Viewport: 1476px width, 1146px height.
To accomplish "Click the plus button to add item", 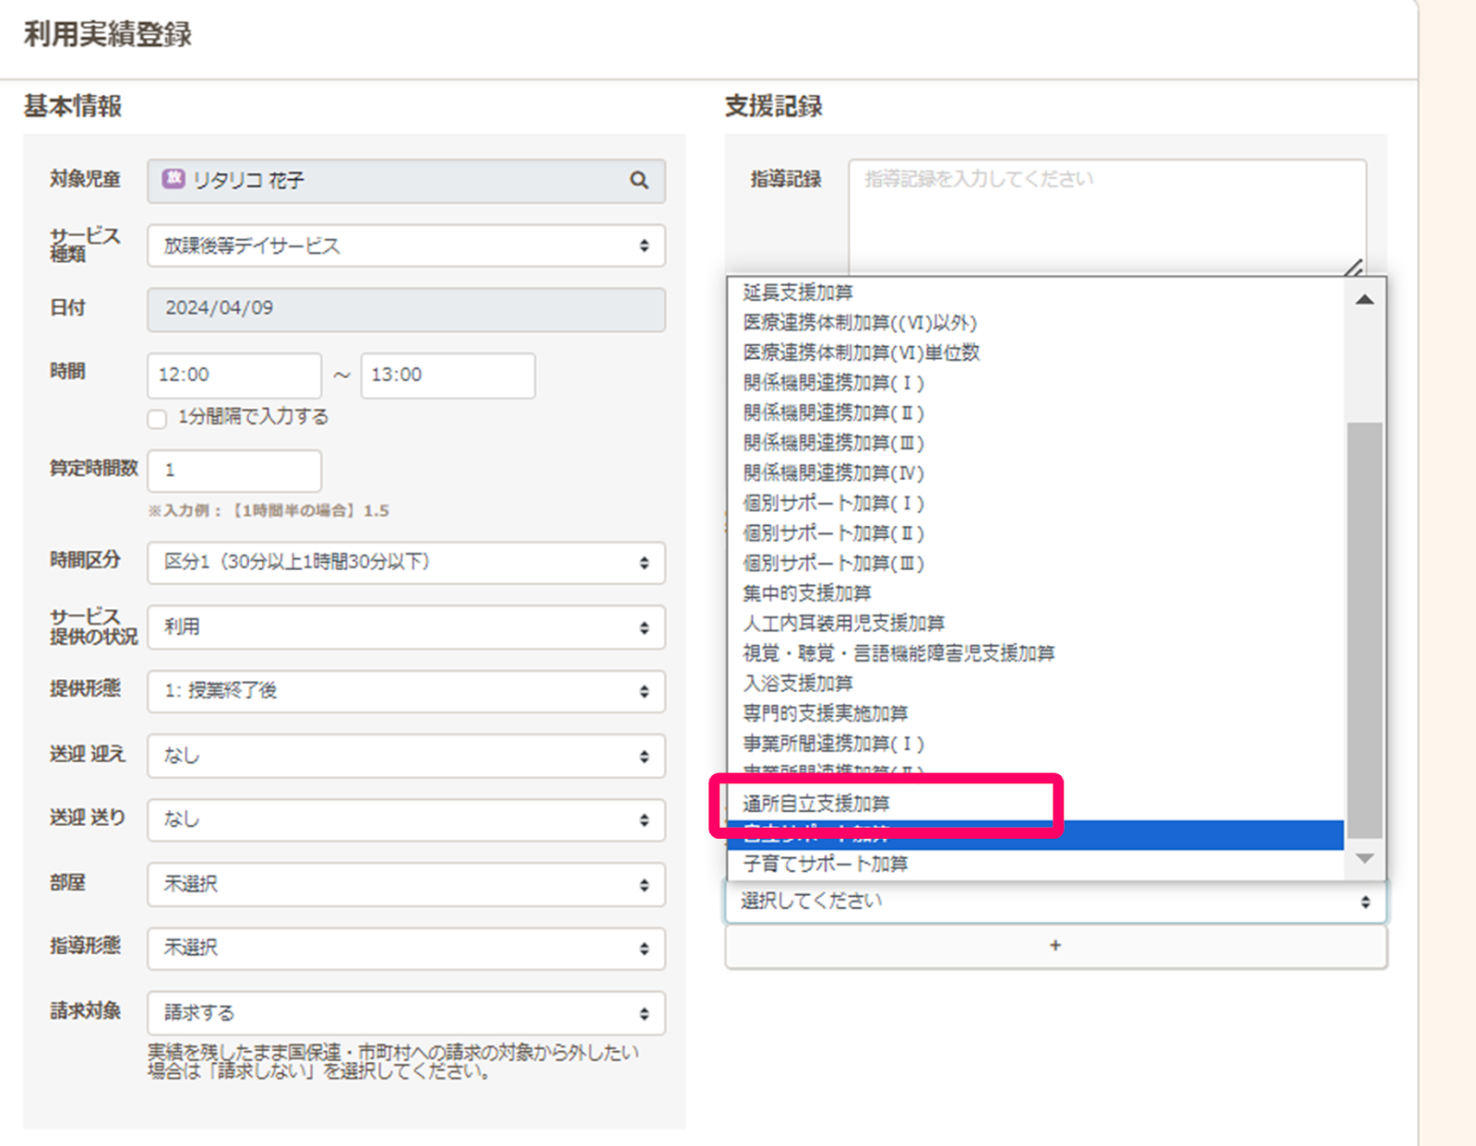I will (1055, 946).
